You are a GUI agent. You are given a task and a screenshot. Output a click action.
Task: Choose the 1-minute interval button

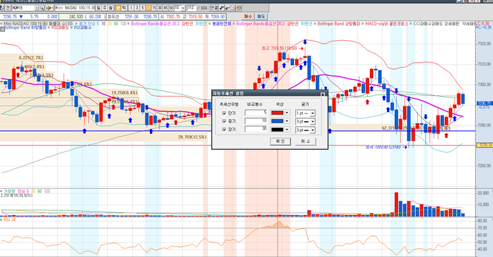pos(131,8)
